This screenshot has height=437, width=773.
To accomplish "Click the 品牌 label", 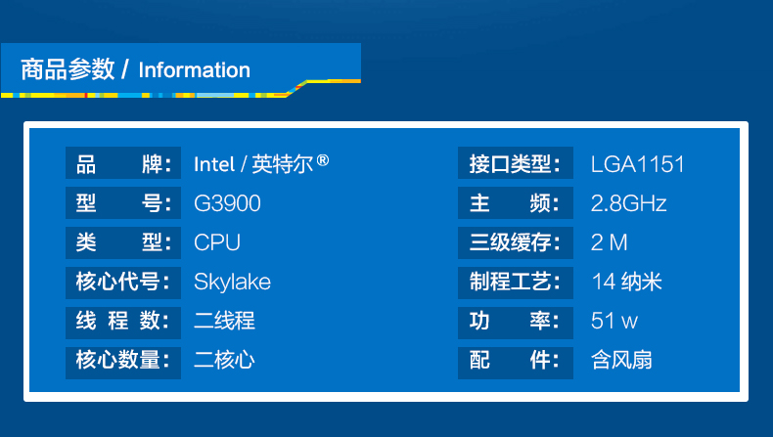I will pyautogui.click(x=123, y=164).
